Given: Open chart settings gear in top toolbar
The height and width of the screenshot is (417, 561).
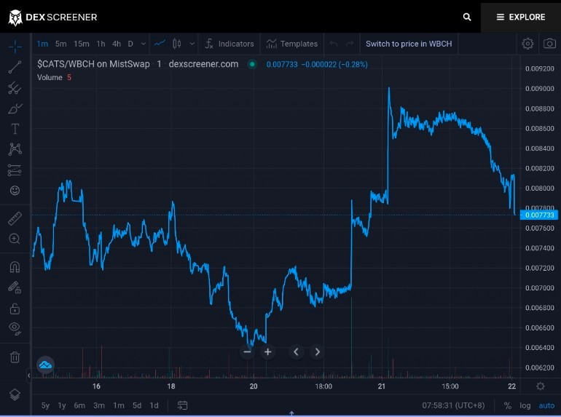Looking at the screenshot, I should click(527, 44).
